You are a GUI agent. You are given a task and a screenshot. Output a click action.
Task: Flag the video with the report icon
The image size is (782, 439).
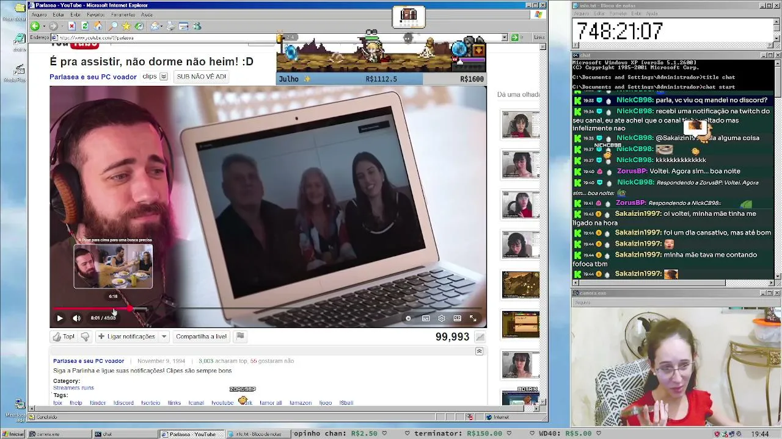pyautogui.click(x=240, y=337)
